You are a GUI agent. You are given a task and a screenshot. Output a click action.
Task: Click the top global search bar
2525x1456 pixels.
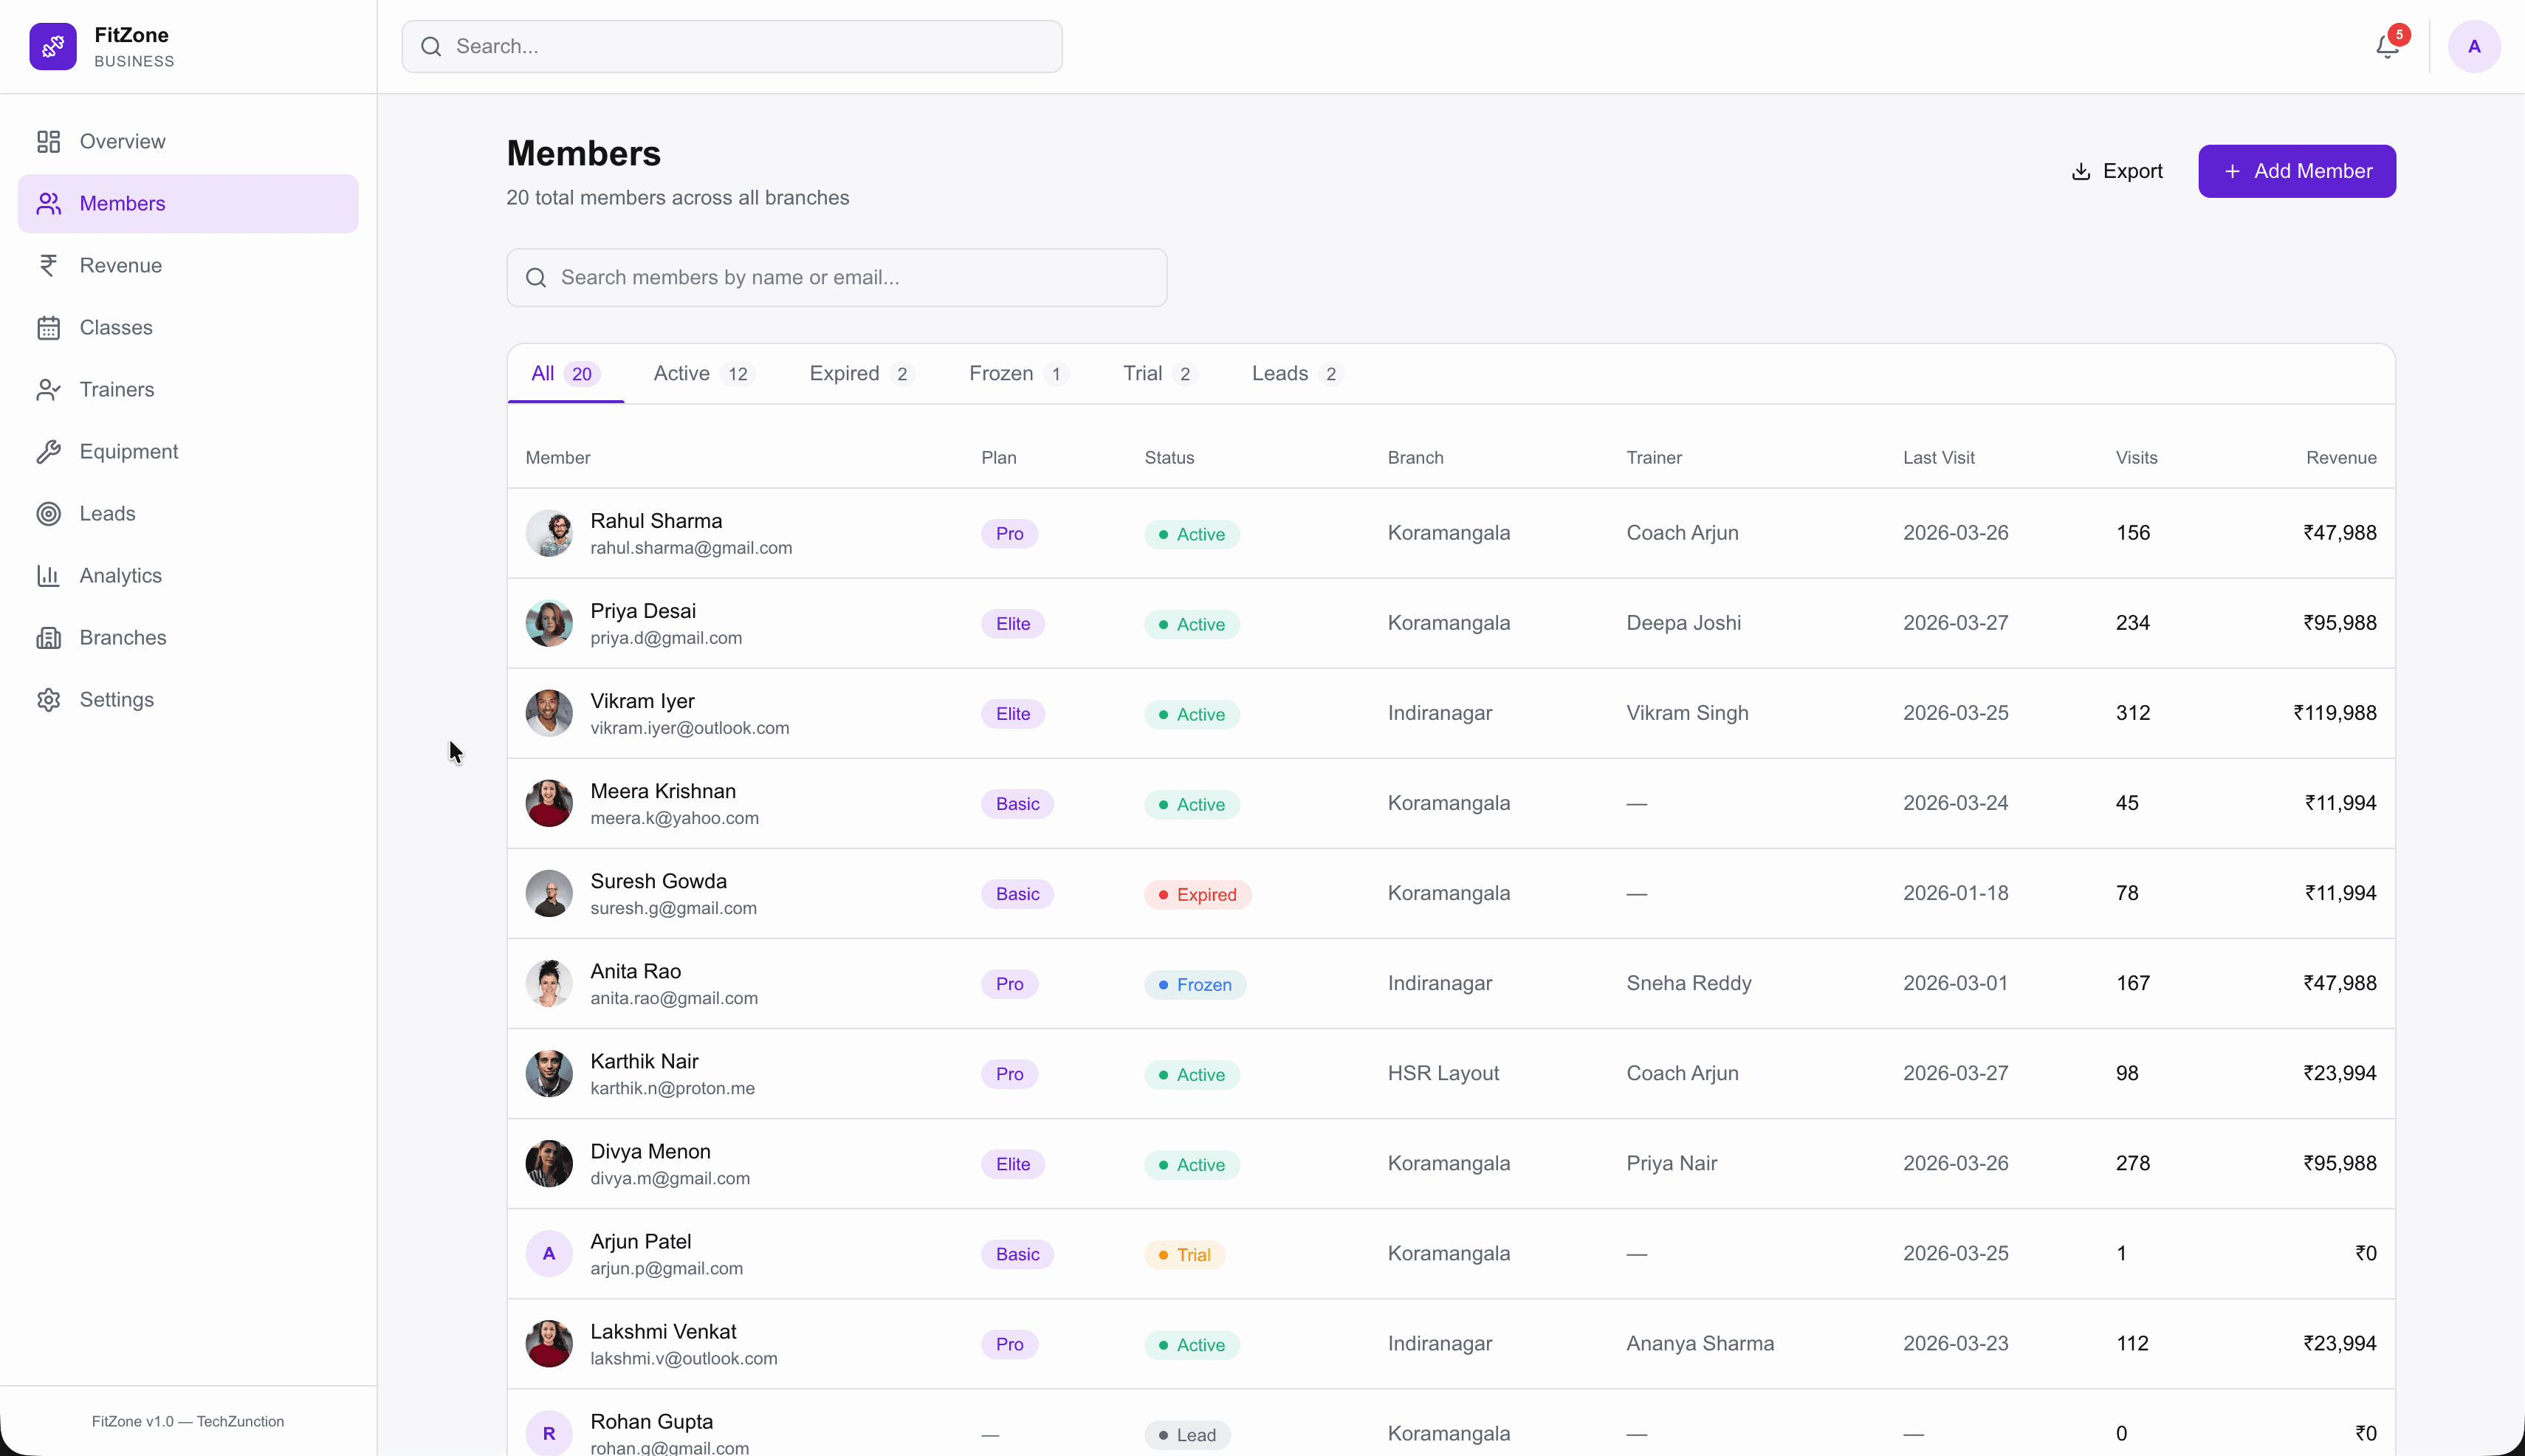pos(731,46)
